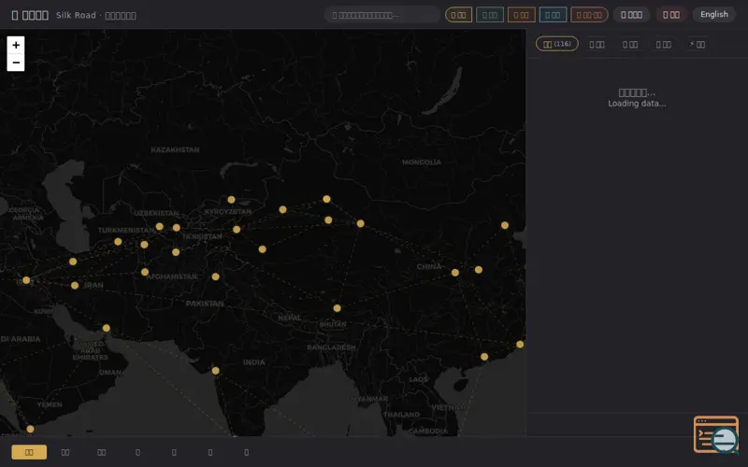Toggle the red-bordered pill chip in top bar

(x=589, y=15)
